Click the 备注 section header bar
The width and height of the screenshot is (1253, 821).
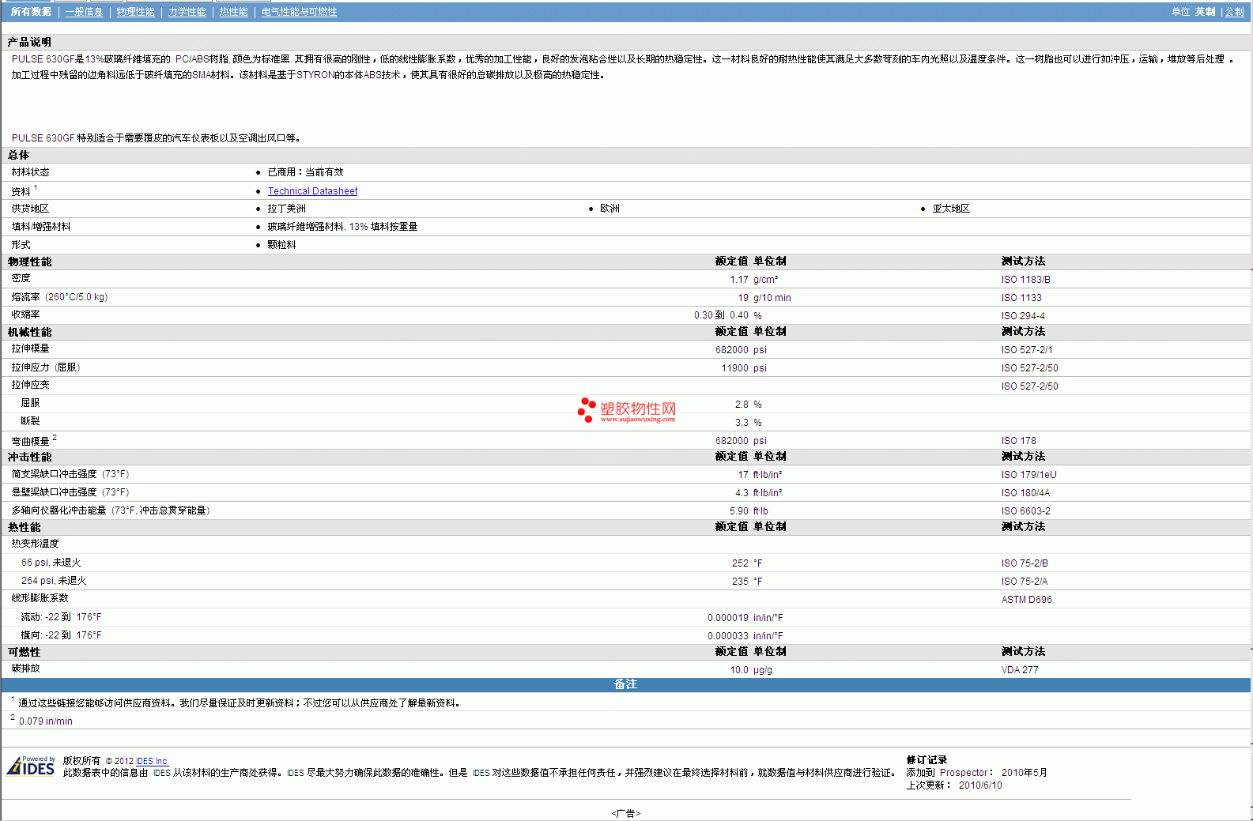tap(626, 684)
